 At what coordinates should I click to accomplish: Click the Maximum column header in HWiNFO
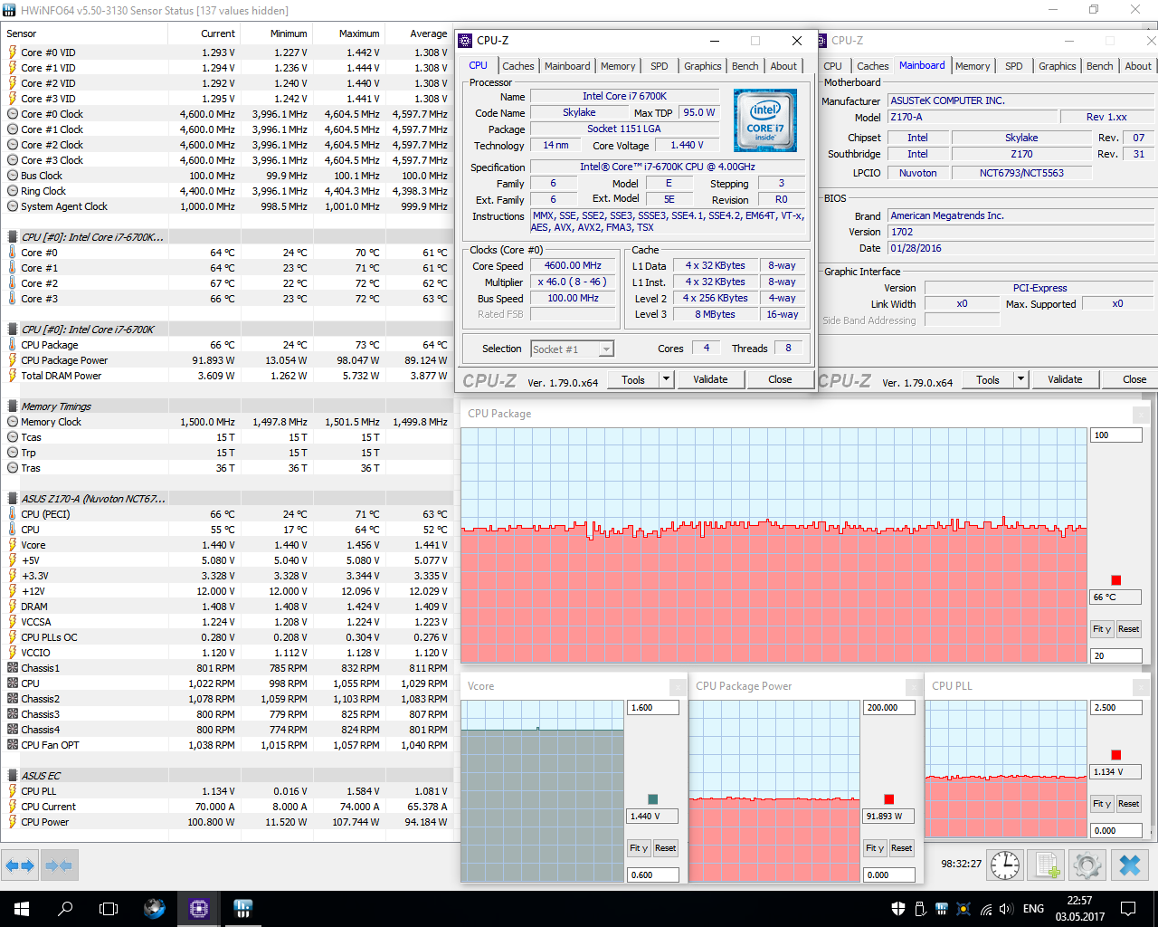point(348,33)
